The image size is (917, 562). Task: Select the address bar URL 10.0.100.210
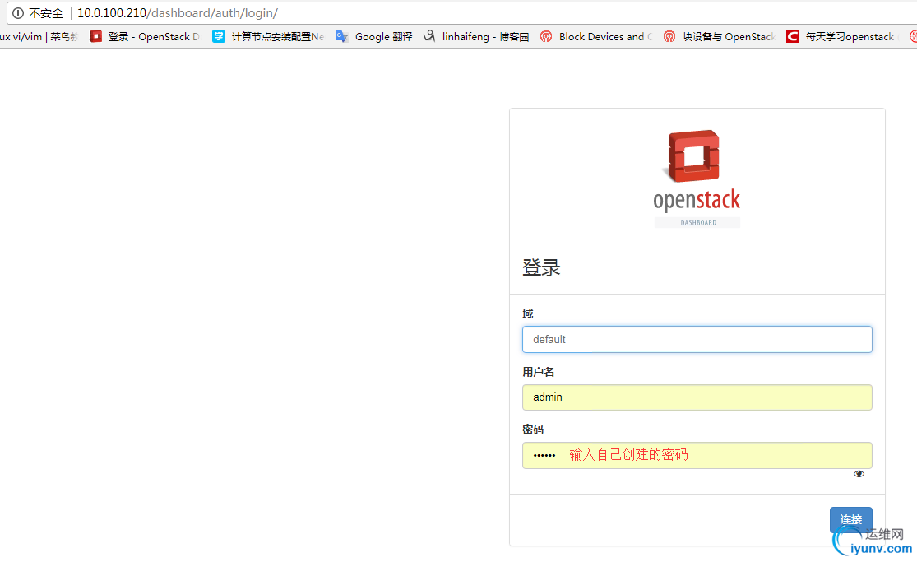point(112,13)
